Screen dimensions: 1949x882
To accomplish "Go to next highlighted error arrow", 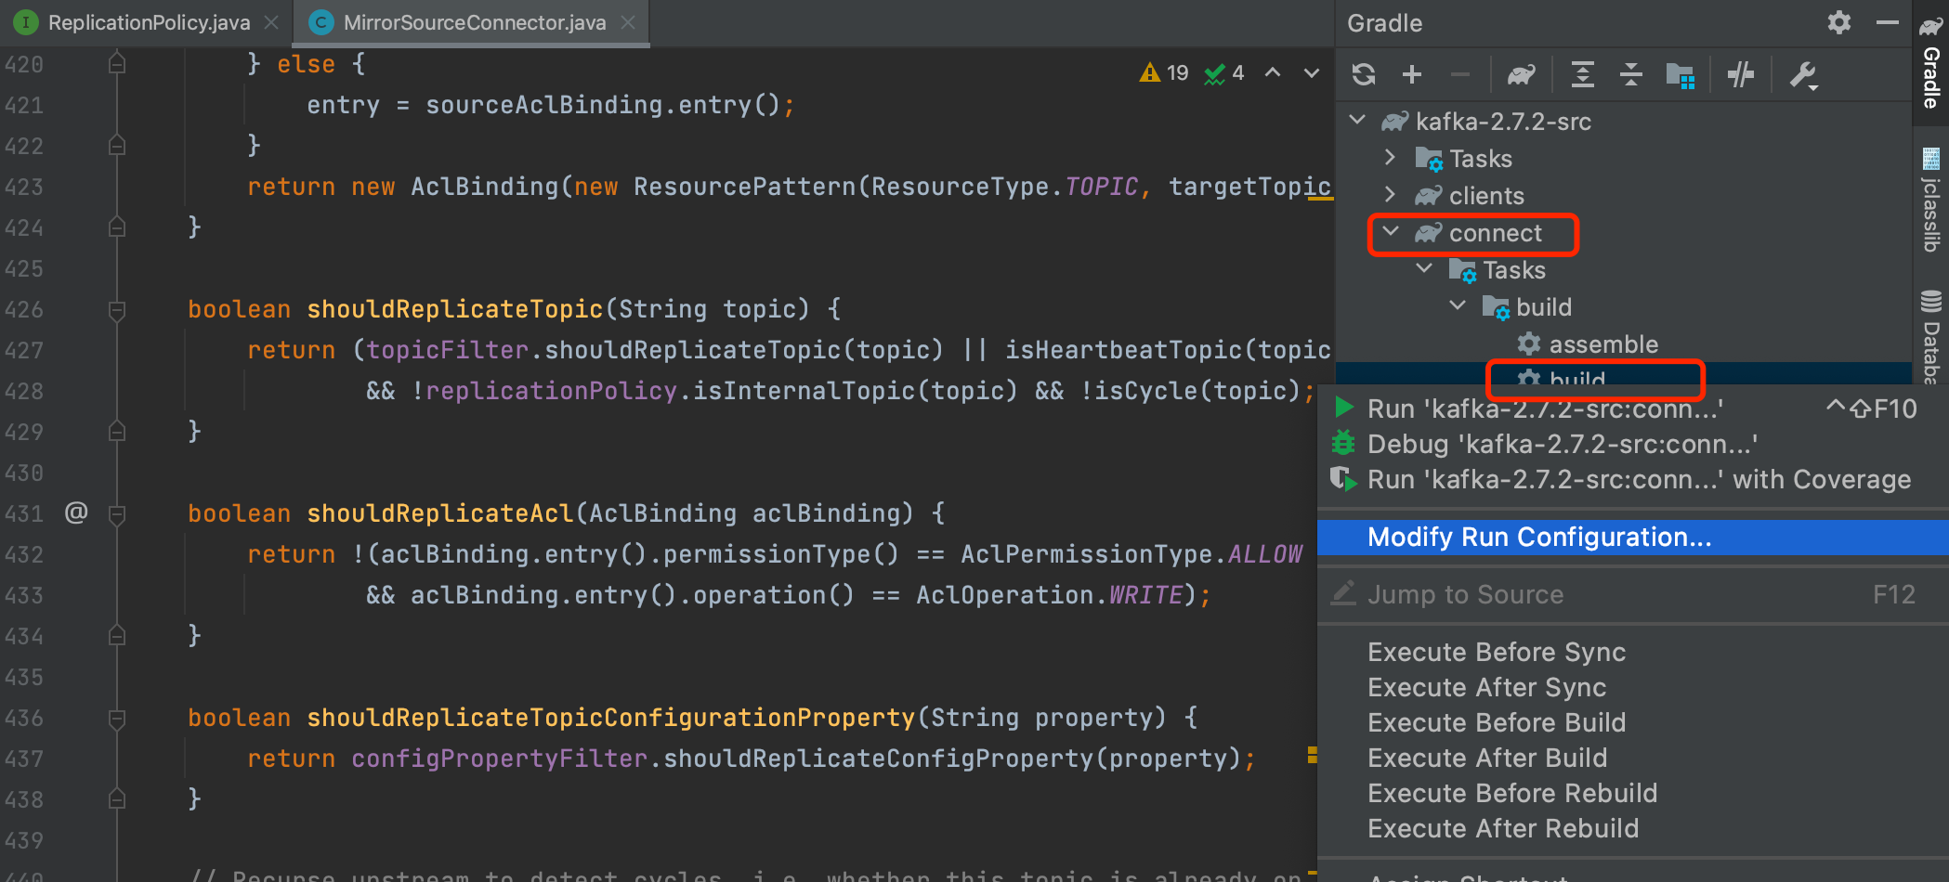I will 1312,72.
